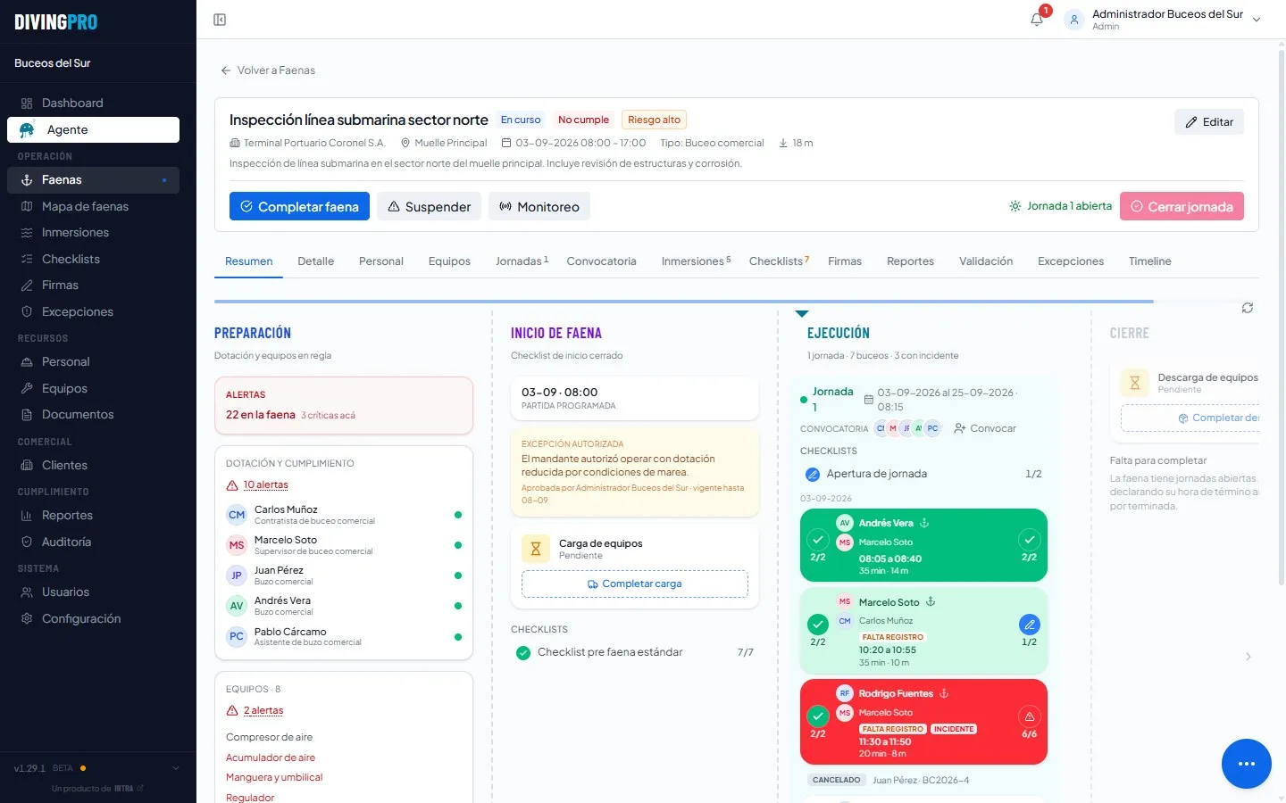
Task: Click the Configuración gear icon
Action: tap(27, 619)
